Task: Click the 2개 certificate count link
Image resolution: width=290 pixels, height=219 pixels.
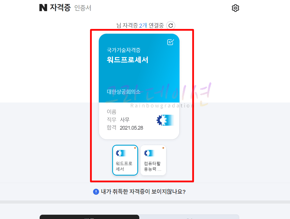Action: click(x=143, y=25)
